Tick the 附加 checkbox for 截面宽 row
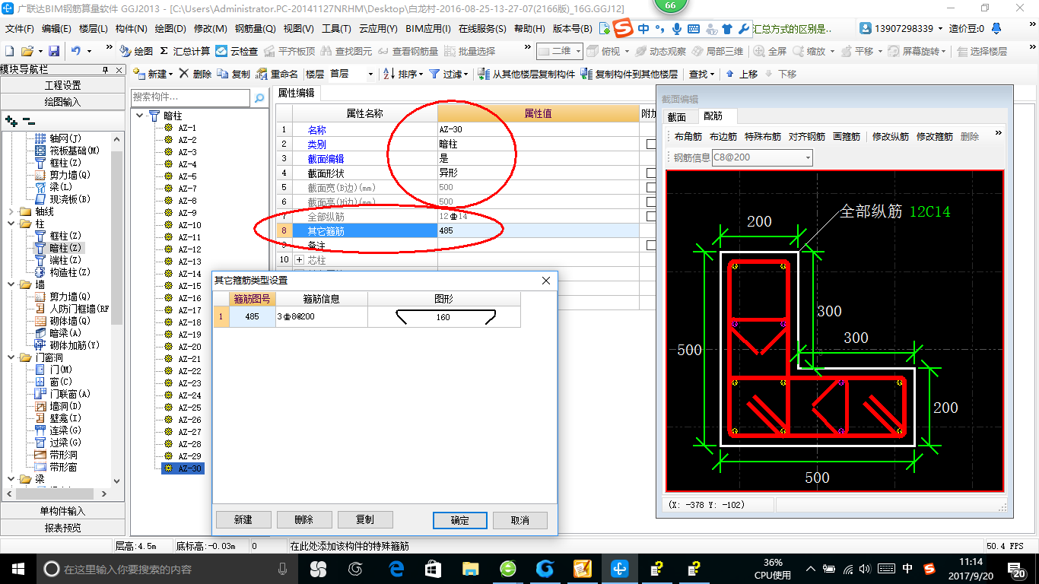 click(x=651, y=187)
